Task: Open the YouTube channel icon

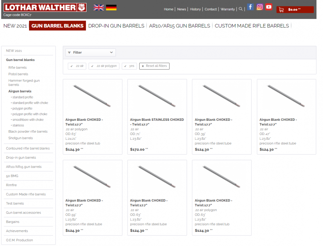Action: coord(269,7)
